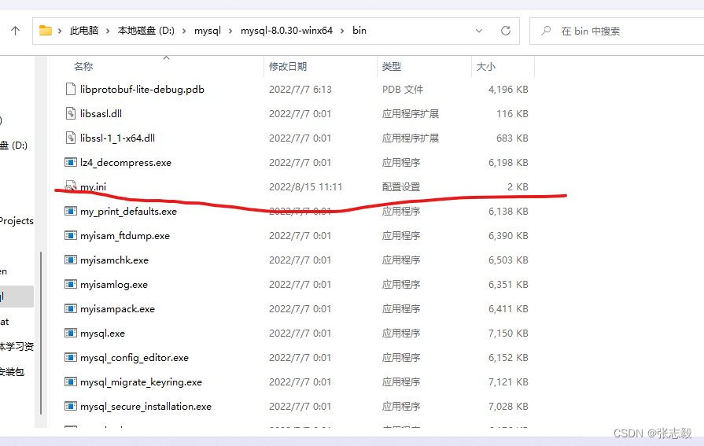
Task: Click 配置设置 type of my.ini
Action: pyautogui.click(x=401, y=187)
